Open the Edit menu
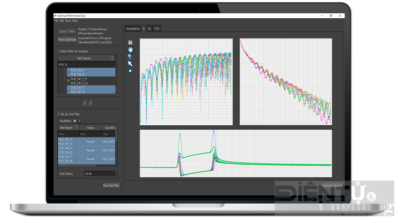Image resolution: width=399 pixels, height=221 pixels. click(x=61, y=21)
